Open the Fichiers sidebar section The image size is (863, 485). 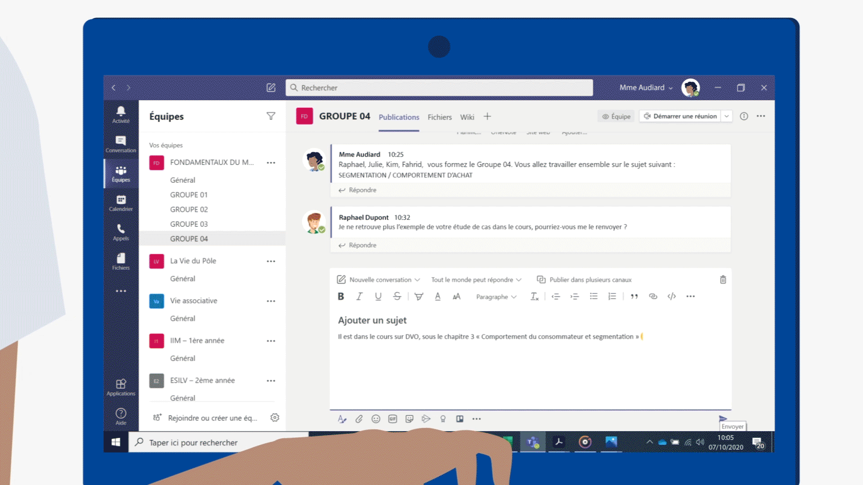click(x=121, y=261)
